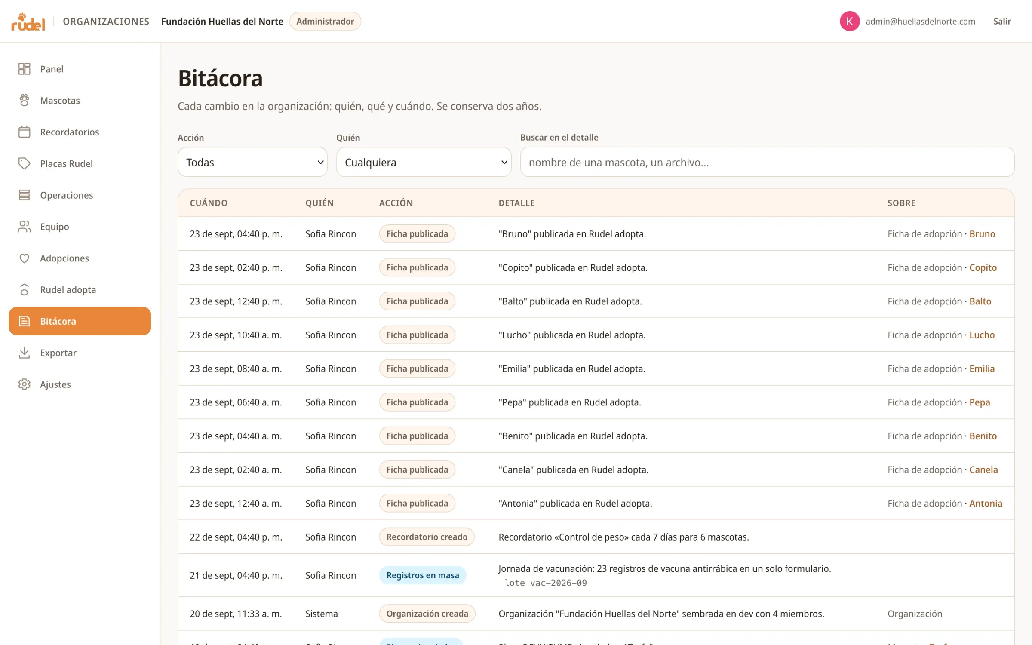Open Panel via its grid icon
Screen dimensions: 1032x645
(25, 69)
